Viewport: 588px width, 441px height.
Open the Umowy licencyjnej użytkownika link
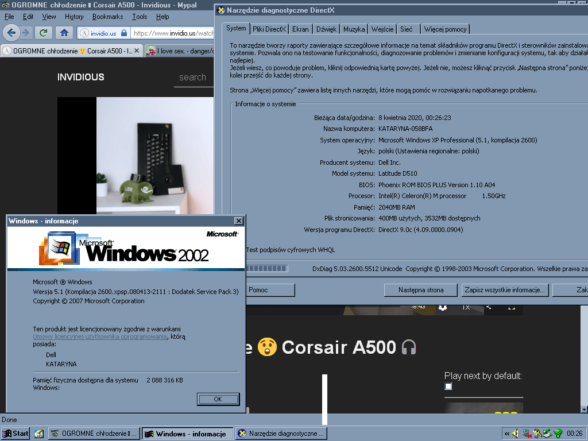coord(100,336)
